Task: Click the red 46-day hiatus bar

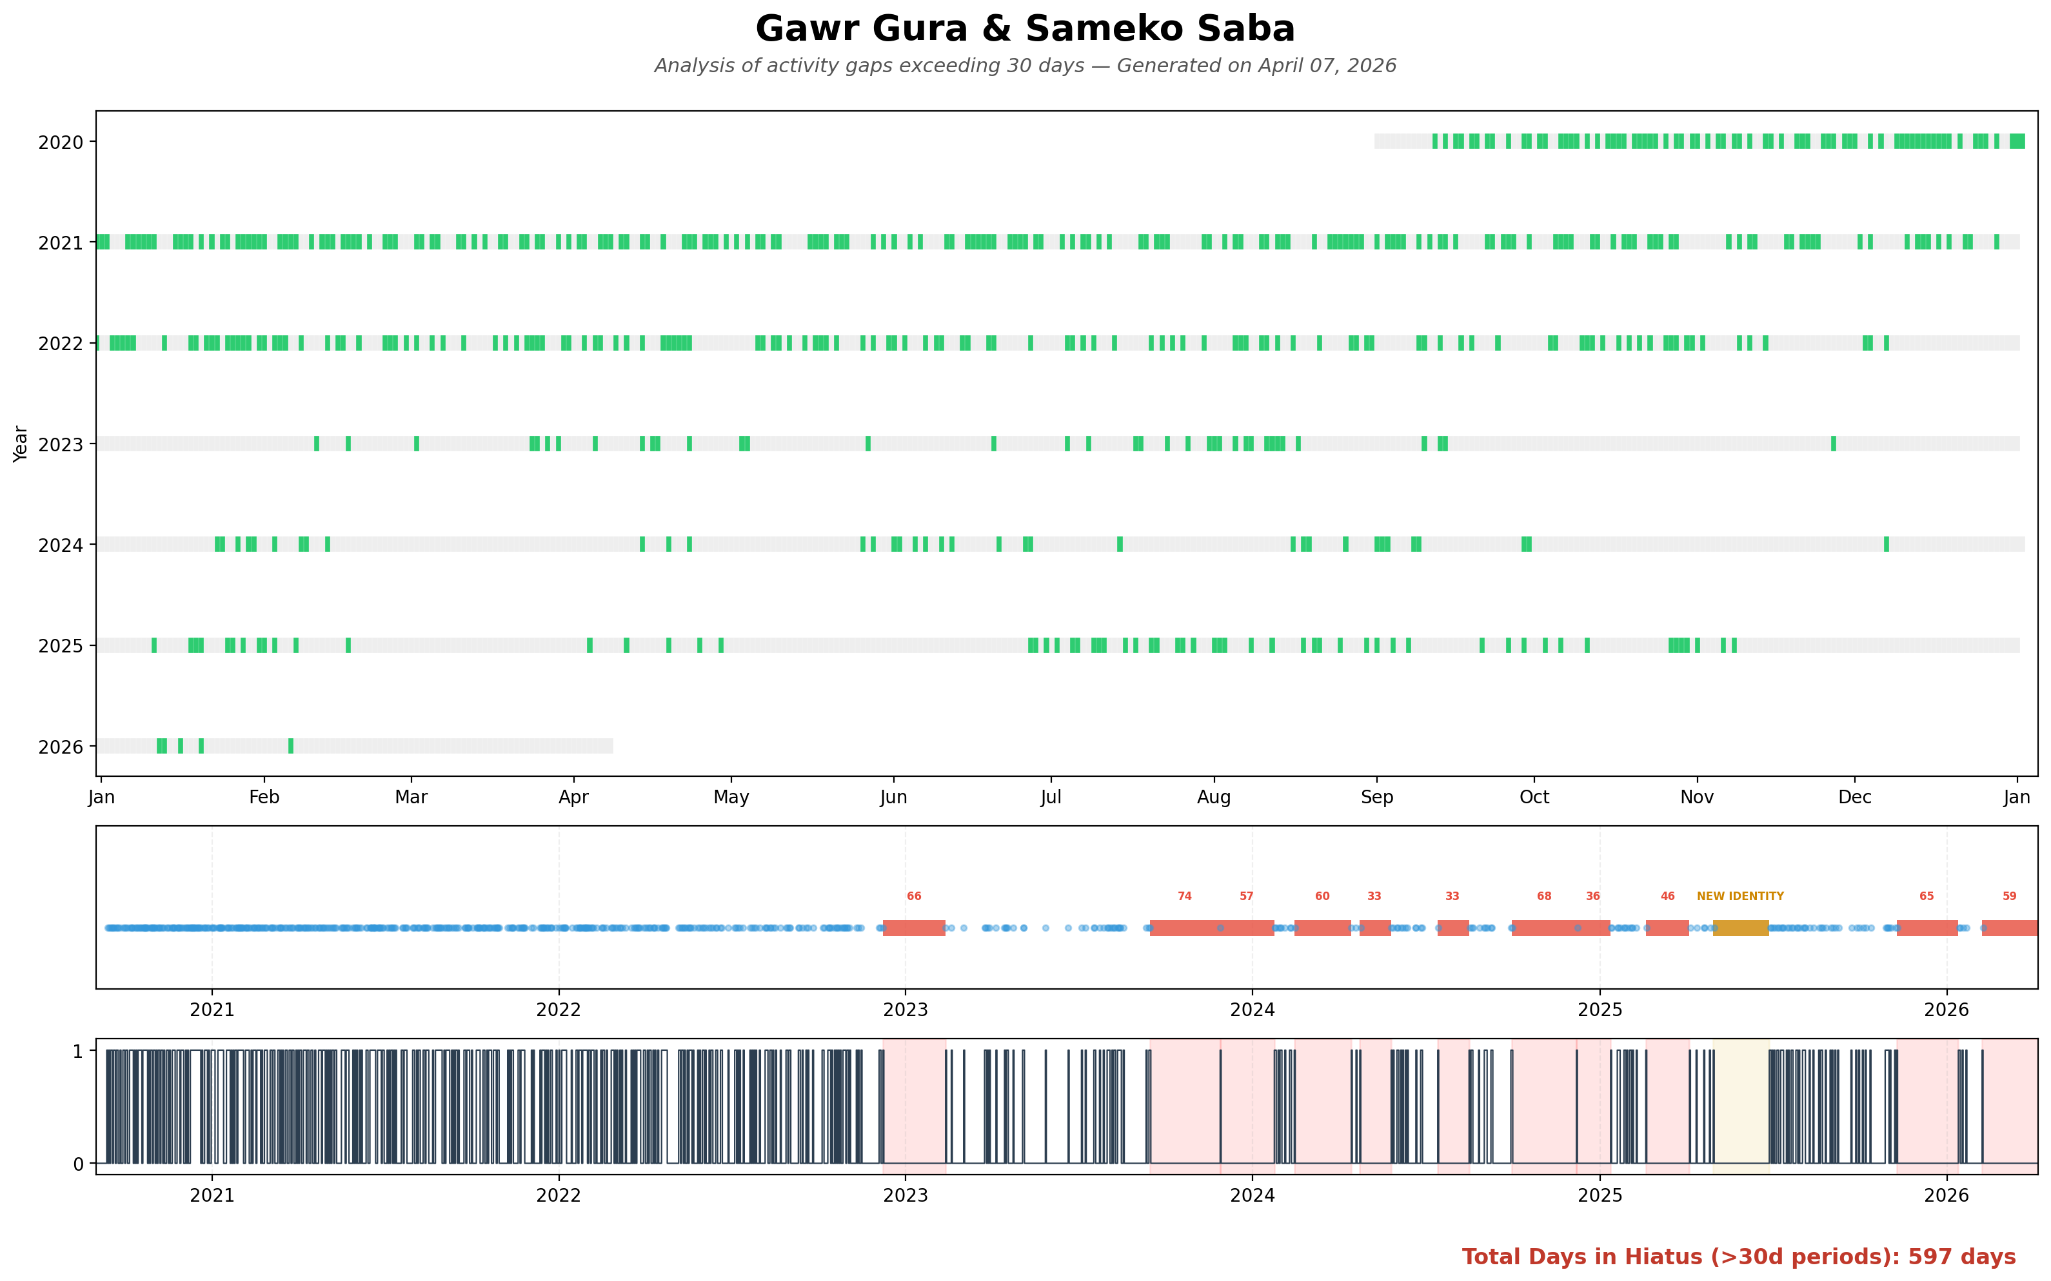Action: pyautogui.click(x=1667, y=928)
